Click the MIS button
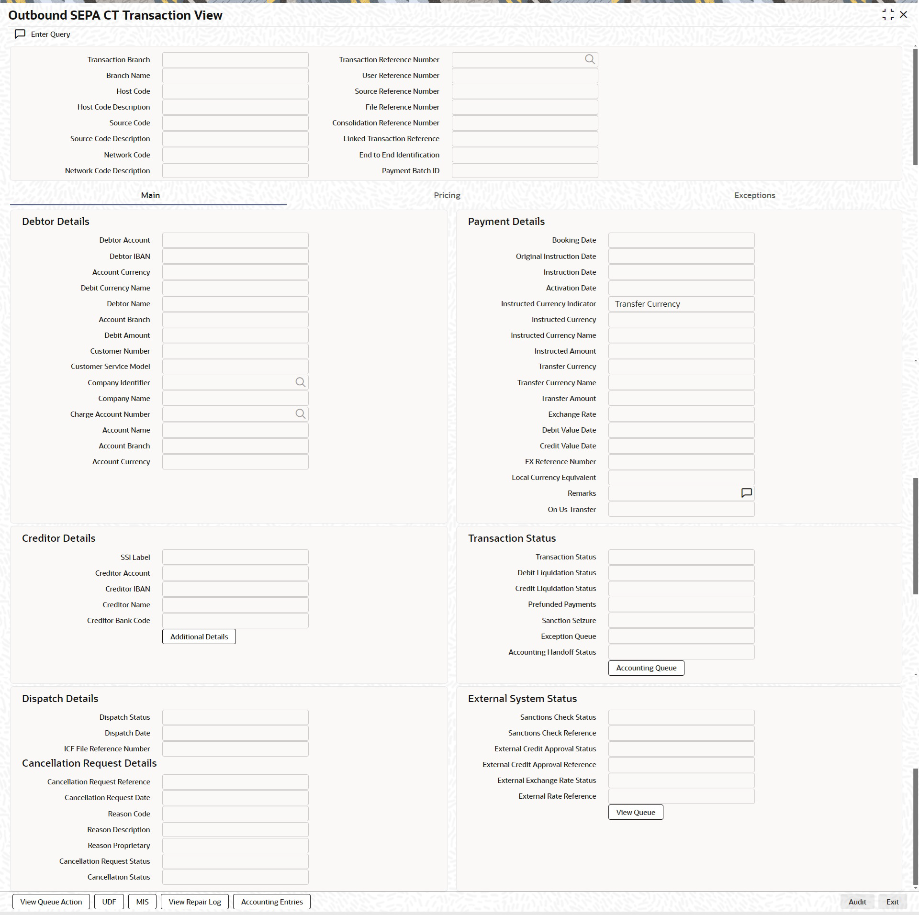Viewport: 919px width, 915px height. [142, 902]
